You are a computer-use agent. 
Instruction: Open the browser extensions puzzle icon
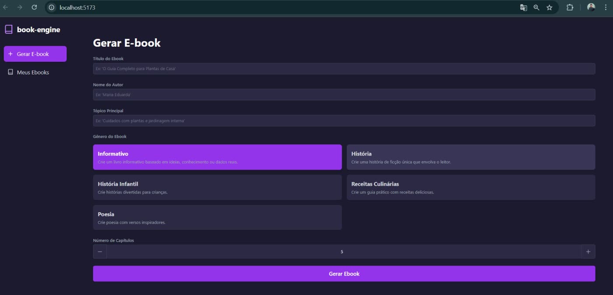click(x=570, y=7)
